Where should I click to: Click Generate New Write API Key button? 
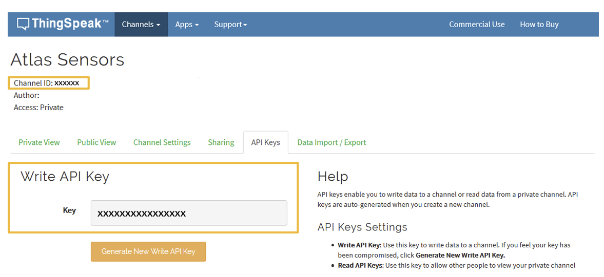pyautogui.click(x=148, y=251)
